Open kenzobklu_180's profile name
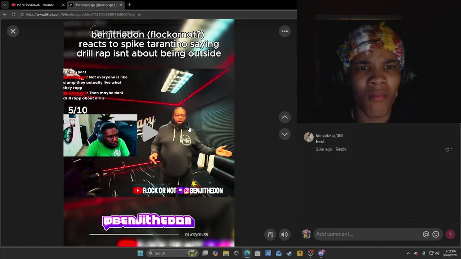This screenshot has width=461, height=259. click(x=329, y=136)
